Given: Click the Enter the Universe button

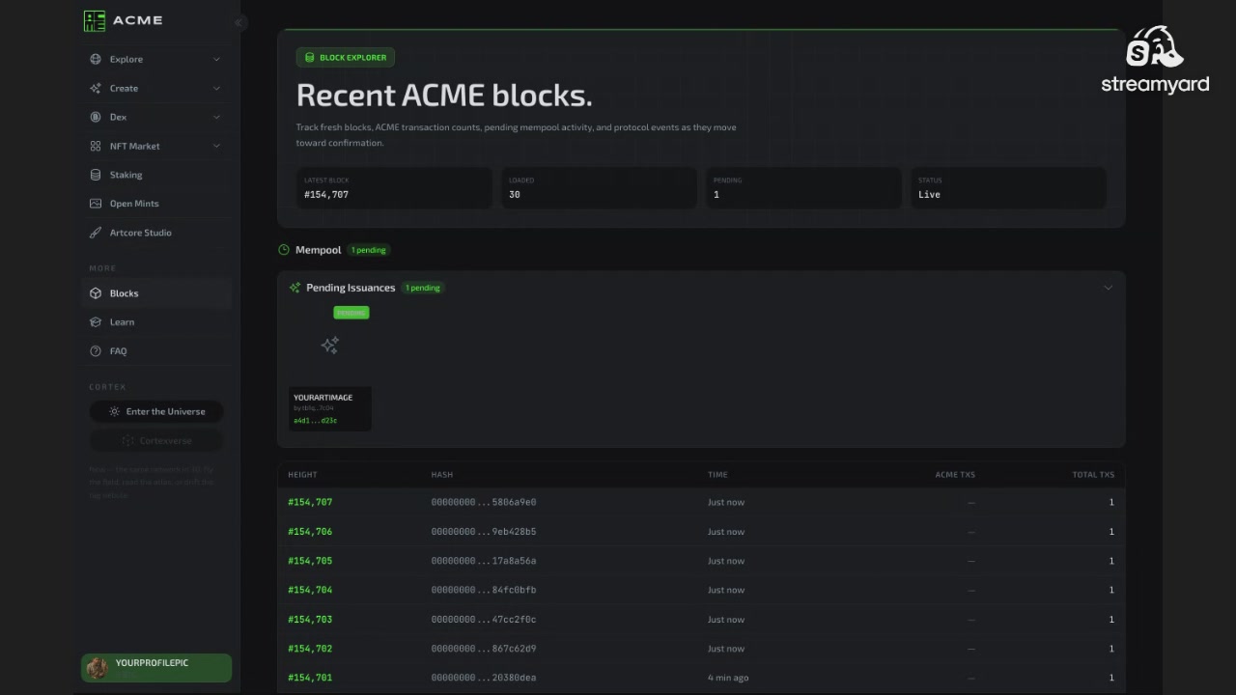Looking at the screenshot, I should click(156, 411).
